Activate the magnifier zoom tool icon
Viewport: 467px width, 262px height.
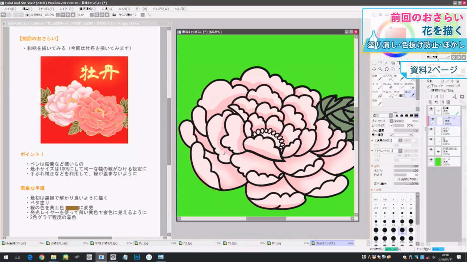[381, 69]
